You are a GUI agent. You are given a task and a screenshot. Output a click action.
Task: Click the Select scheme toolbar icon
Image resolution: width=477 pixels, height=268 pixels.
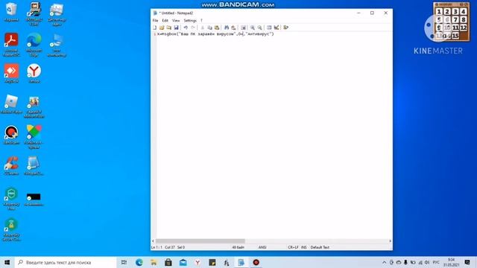point(269,28)
